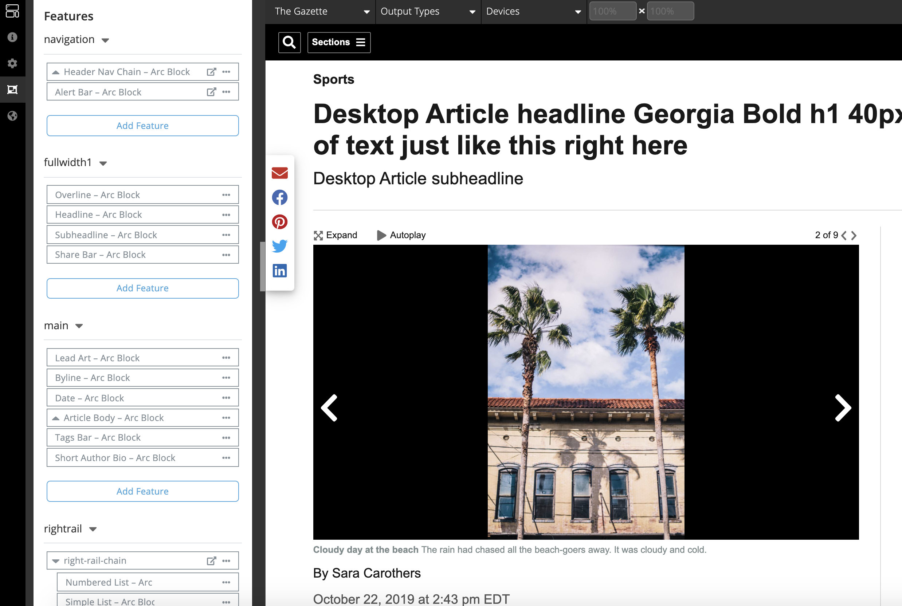Open more options for Alert Bar block

[227, 92]
